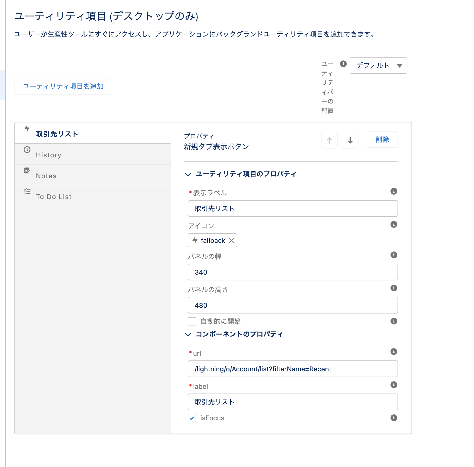The image size is (474, 467).
Task: Click the パネルの幅 field showing 340
Action: pyautogui.click(x=292, y=272)
